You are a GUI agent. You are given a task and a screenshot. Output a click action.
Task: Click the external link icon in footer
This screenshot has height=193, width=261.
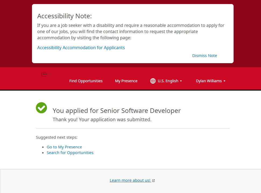point(153,181)
